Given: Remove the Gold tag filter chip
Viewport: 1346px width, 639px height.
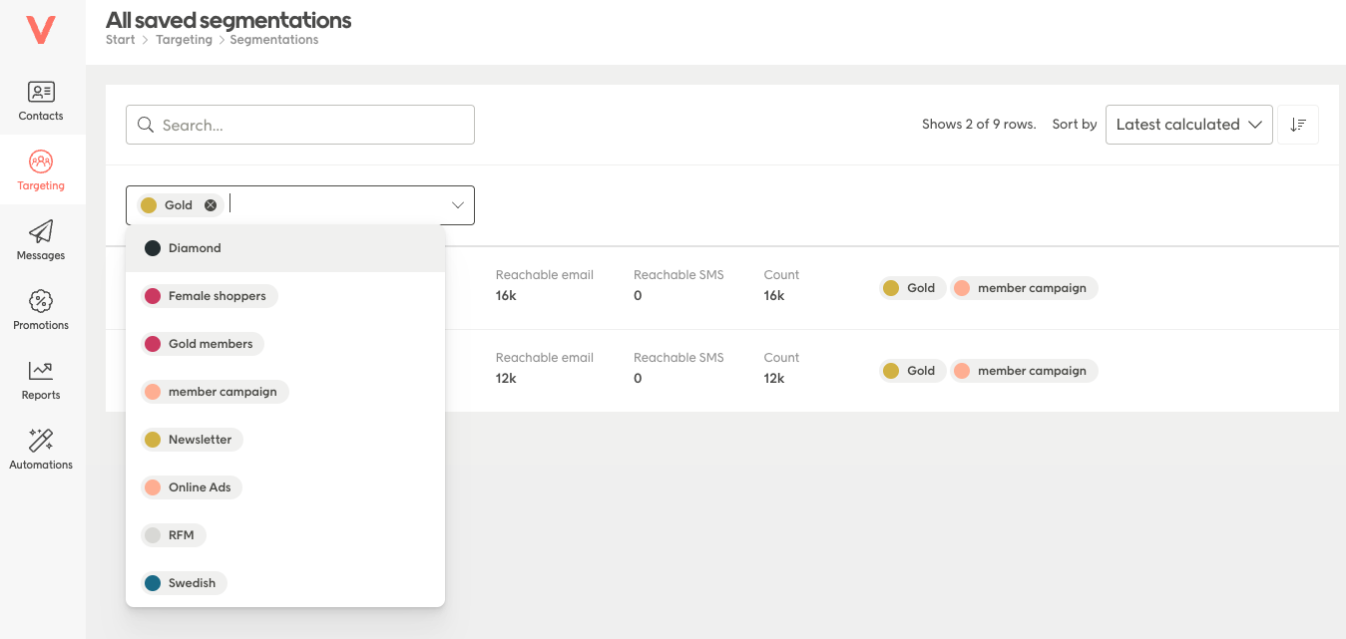Looking at the screenshot, I should 210,204.
